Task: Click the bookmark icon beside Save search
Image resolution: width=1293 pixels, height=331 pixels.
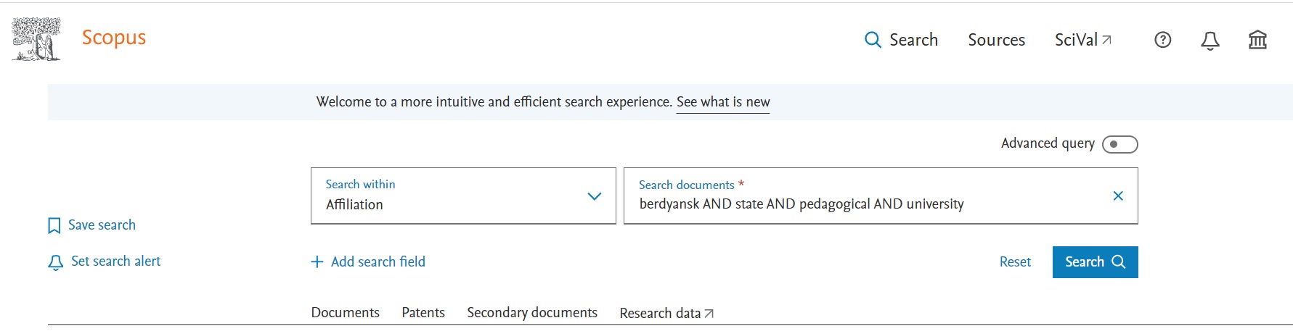Action: [x=54, y=226]
